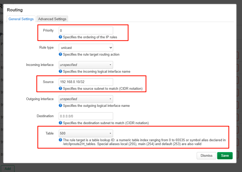Click help icon under Priority field

61,37
